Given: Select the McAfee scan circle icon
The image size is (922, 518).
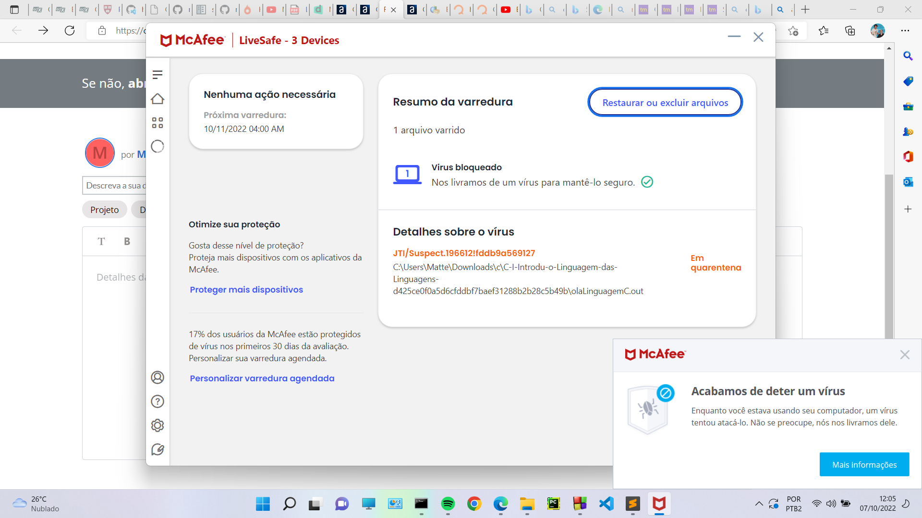Looking at the screenshot, I should (x=158, y=146).
